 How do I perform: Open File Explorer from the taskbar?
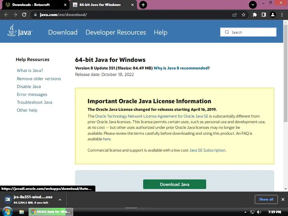click(x=22, y=212)
